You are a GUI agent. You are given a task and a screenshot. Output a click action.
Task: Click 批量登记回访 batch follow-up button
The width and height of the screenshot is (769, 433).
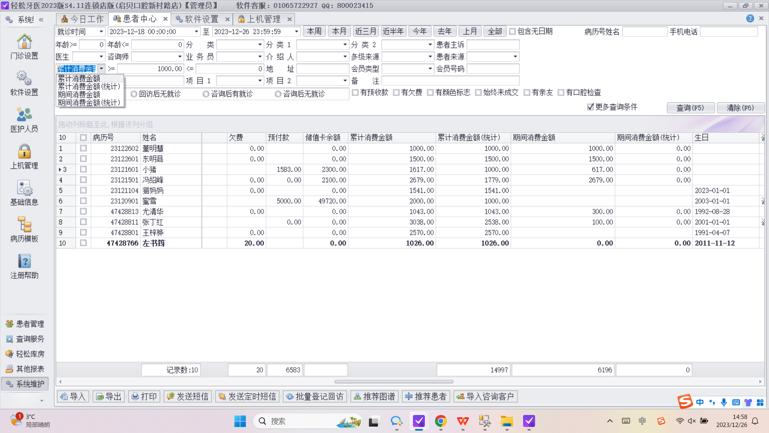pos(315,397)
